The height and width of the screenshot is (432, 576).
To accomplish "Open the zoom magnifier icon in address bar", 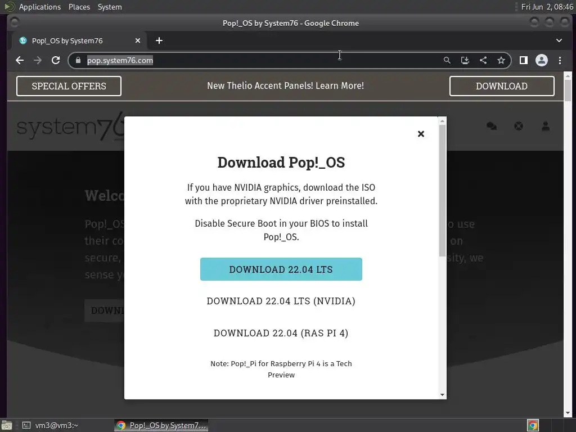I will coord(447,60).
